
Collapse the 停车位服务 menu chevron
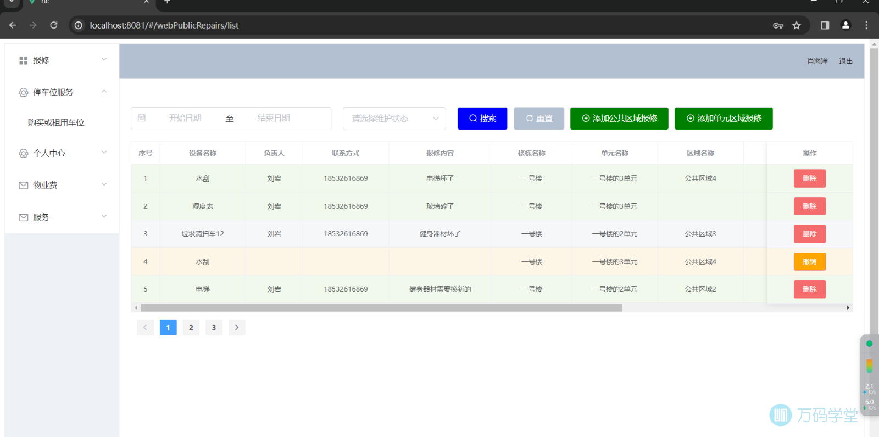click(x=104, y=92)
